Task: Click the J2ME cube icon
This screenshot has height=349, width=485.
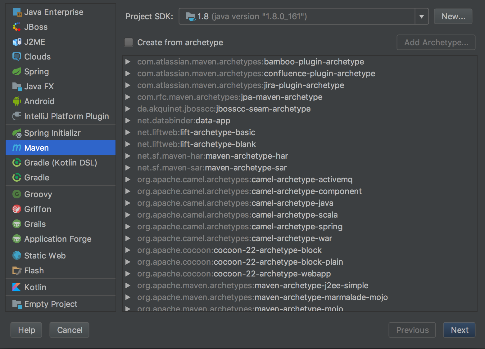Action: point(17,42)
